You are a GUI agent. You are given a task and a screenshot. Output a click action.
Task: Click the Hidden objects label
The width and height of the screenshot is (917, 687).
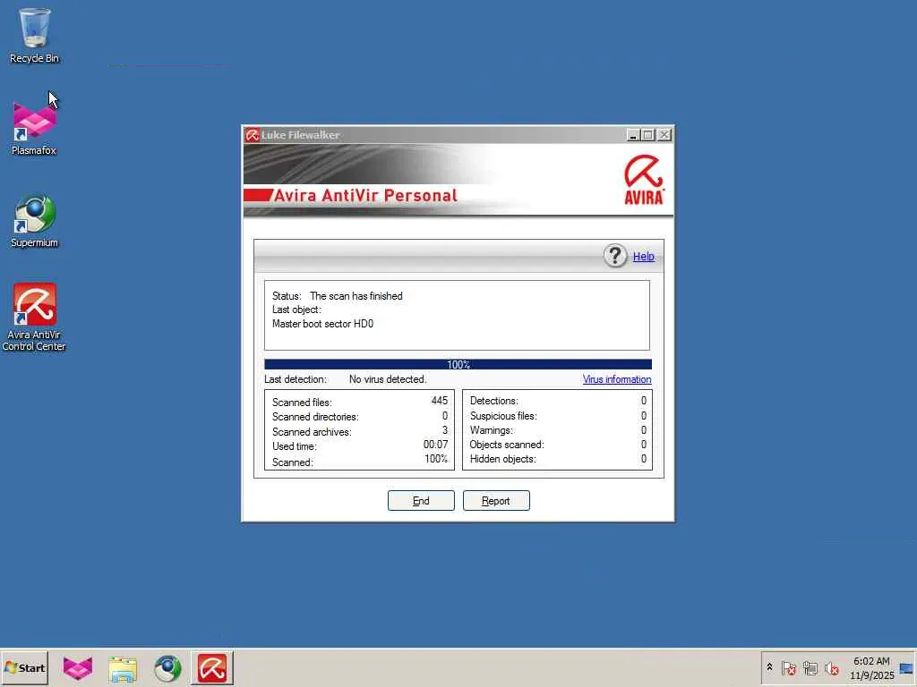pos(503,459)
